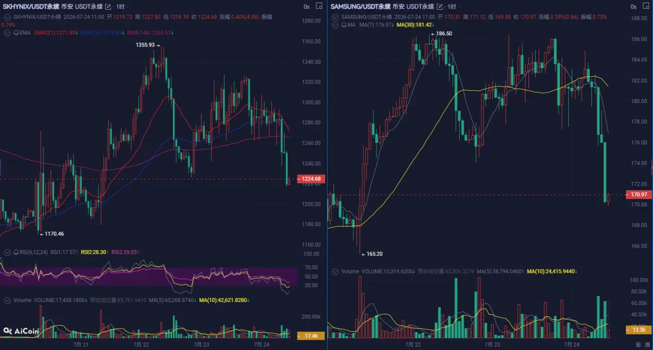Collapse the SAMSUNG/USDT永续 price info row

click(x=336, y=17)
